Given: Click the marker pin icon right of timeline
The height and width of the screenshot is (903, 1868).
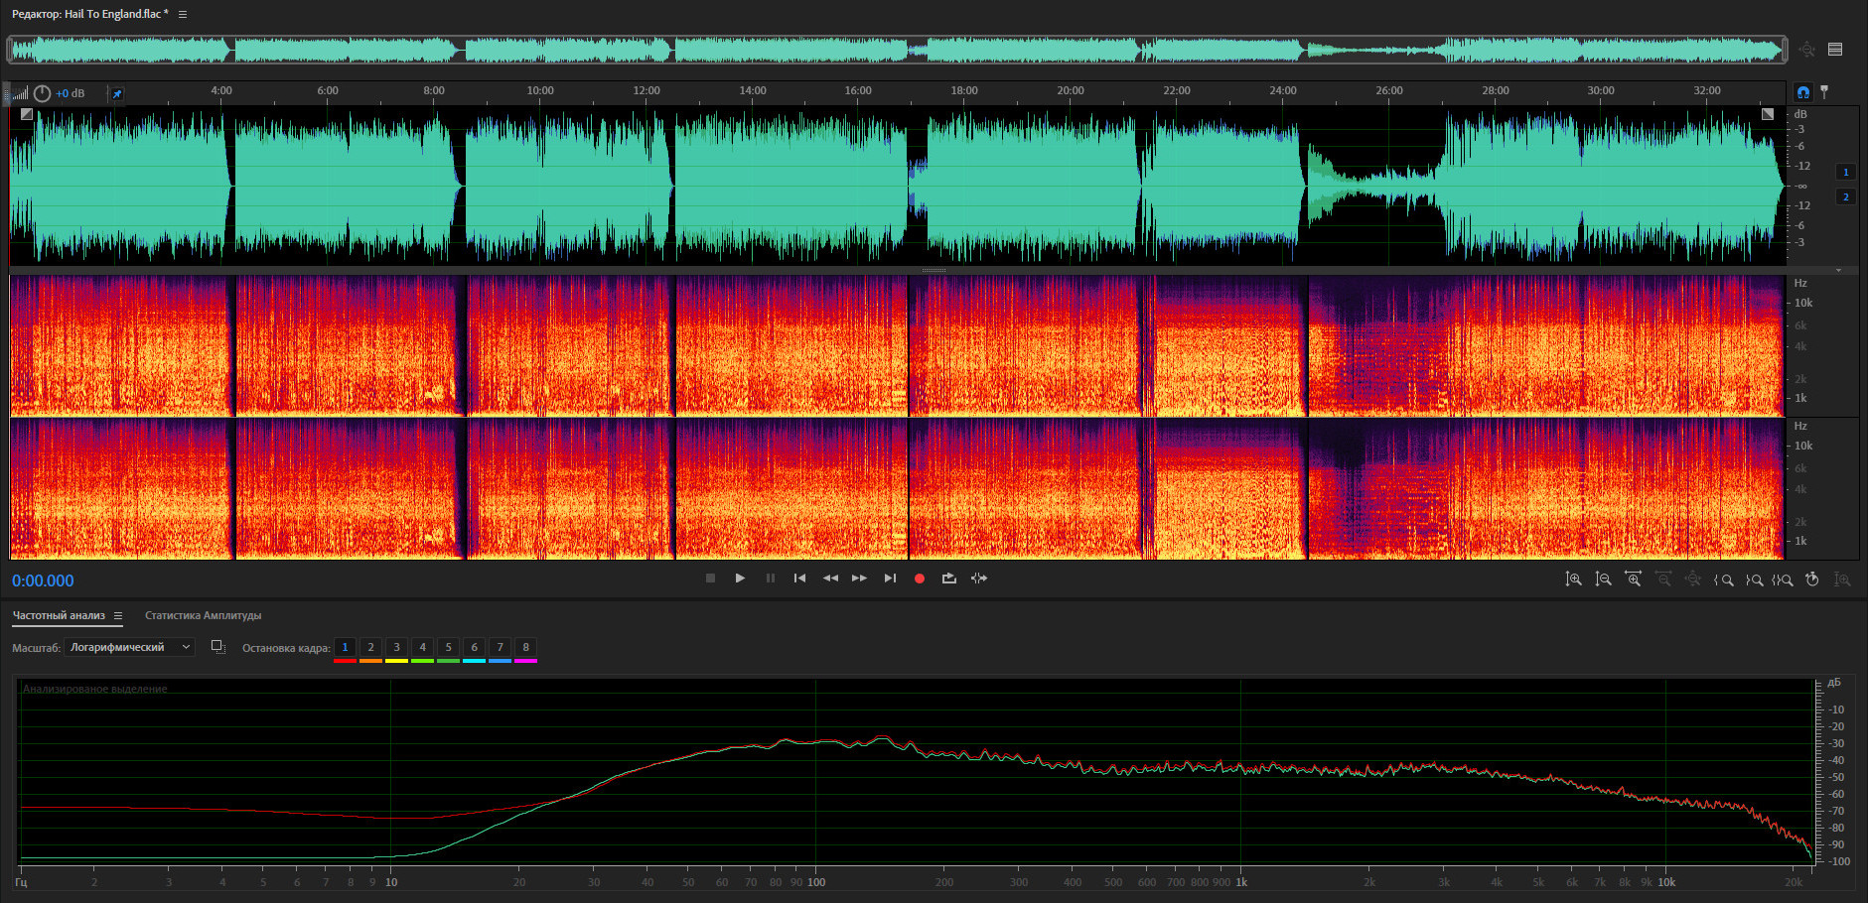Looking at the screenshot, I should click(1824, 92).
